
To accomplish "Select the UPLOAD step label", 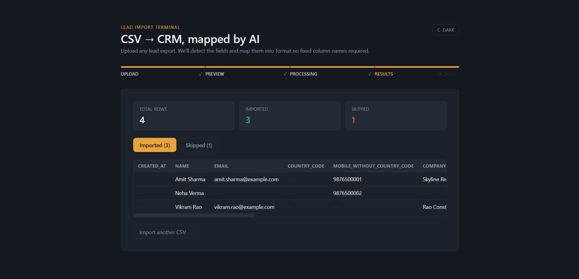I will pyautogui.click(x=130, y=74).
